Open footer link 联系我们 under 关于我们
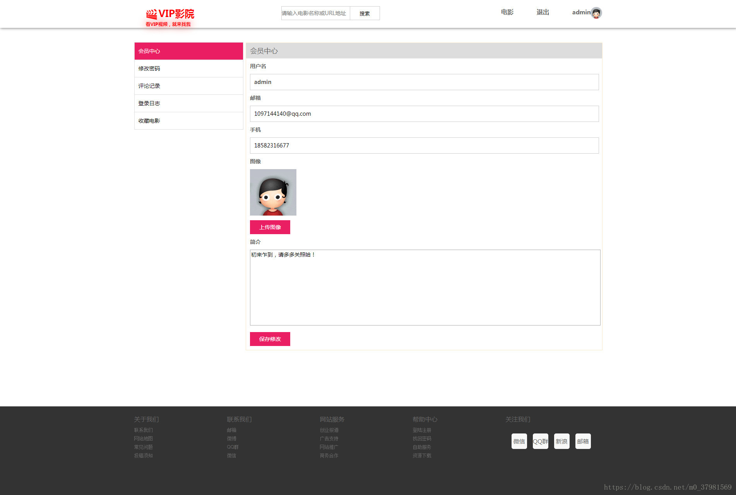The image size is (736, 495). [143, 430]
